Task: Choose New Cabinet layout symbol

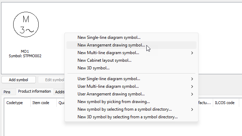Action: click(x=131, y=60)
